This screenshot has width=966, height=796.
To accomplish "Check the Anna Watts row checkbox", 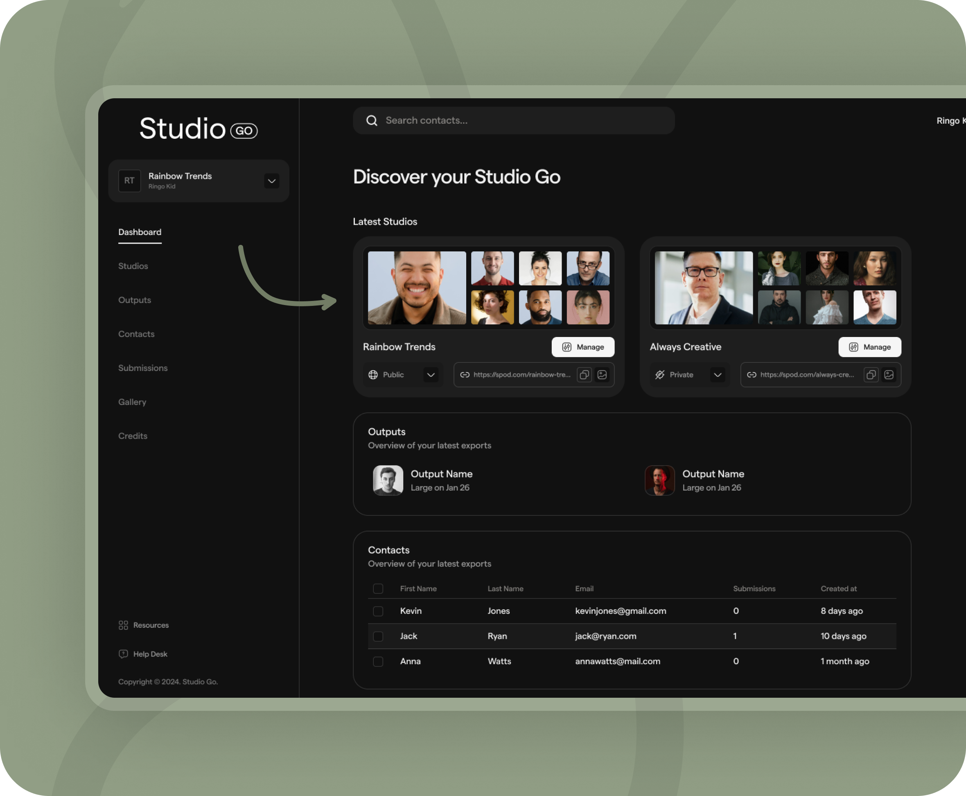I will (378, 661).
